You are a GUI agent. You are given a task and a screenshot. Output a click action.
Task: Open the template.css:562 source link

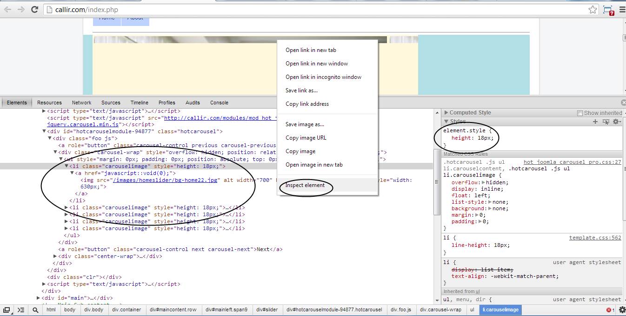coord(595,238)
